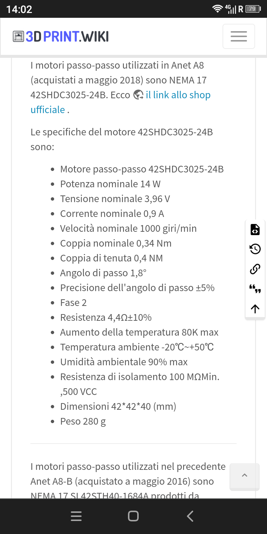Tap the Android home button

click(x=133, y=516)
